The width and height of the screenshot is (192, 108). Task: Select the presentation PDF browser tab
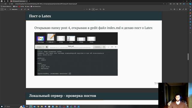coord(19,1)
